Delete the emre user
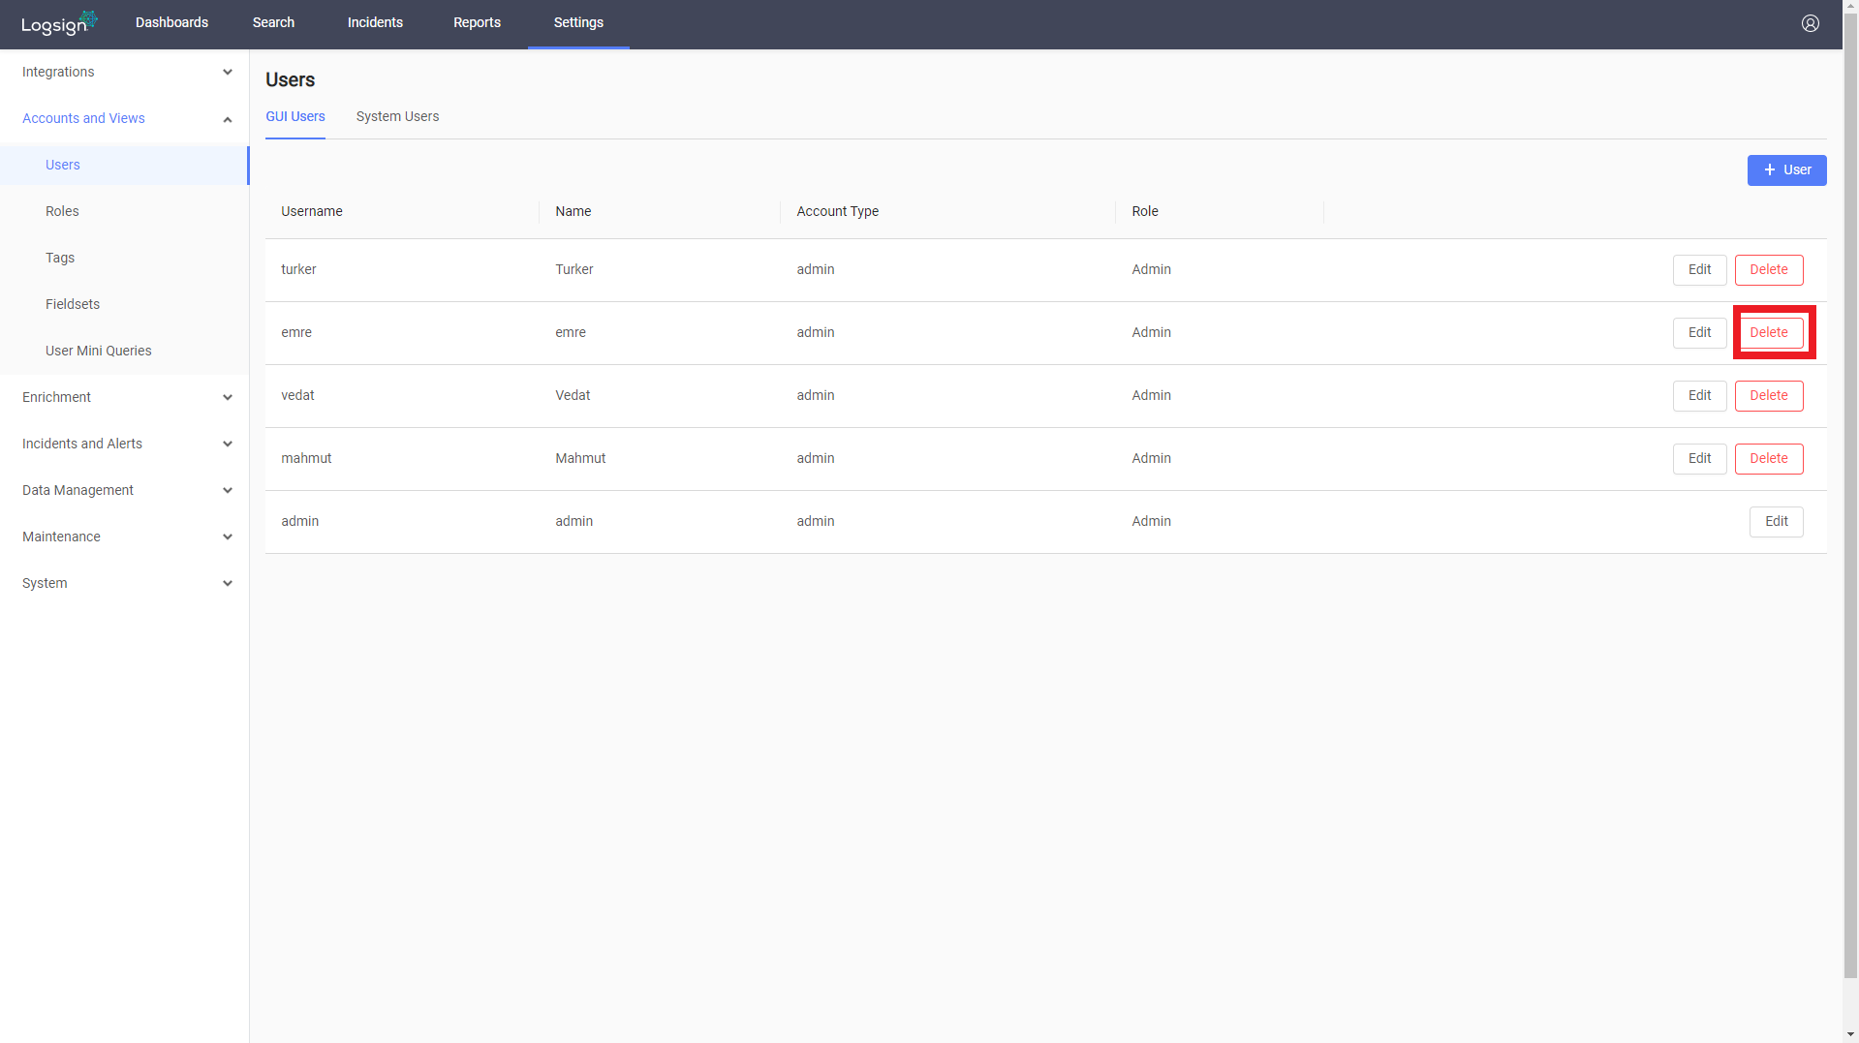Image resolution: width=1859 pixels, height=1043 pixels. tap(1768, 332)
